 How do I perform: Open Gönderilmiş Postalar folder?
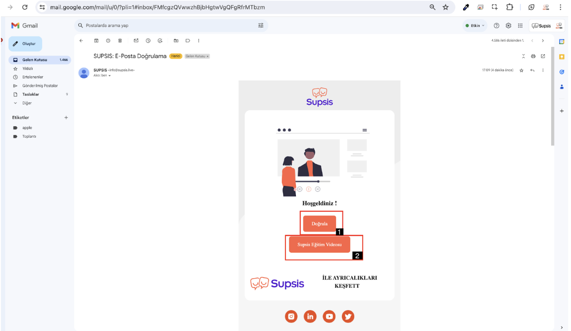[39, 86]
